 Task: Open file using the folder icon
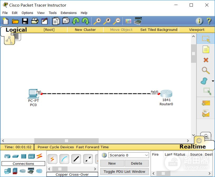pos(15,21)
